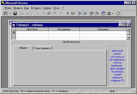Screen dimensions: 137x94
Task: Open the Properties toolbar icon
Action: (x=91, y=13)
